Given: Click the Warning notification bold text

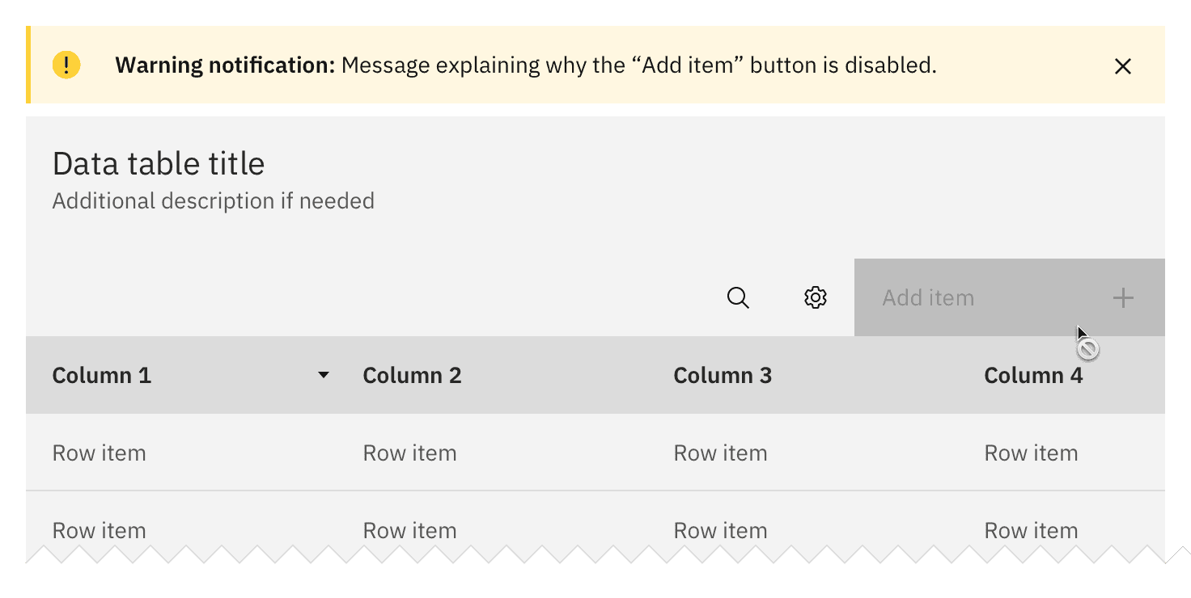Looking at the screenshot, I should point(225,65).
